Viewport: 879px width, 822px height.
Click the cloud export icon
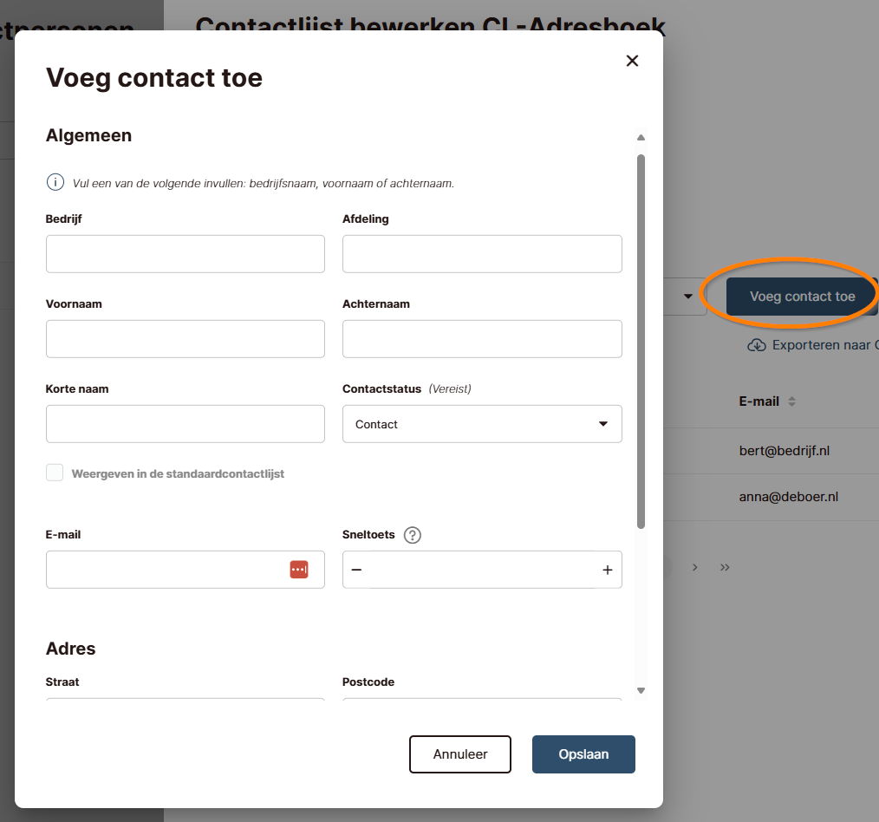pos(757,345)
